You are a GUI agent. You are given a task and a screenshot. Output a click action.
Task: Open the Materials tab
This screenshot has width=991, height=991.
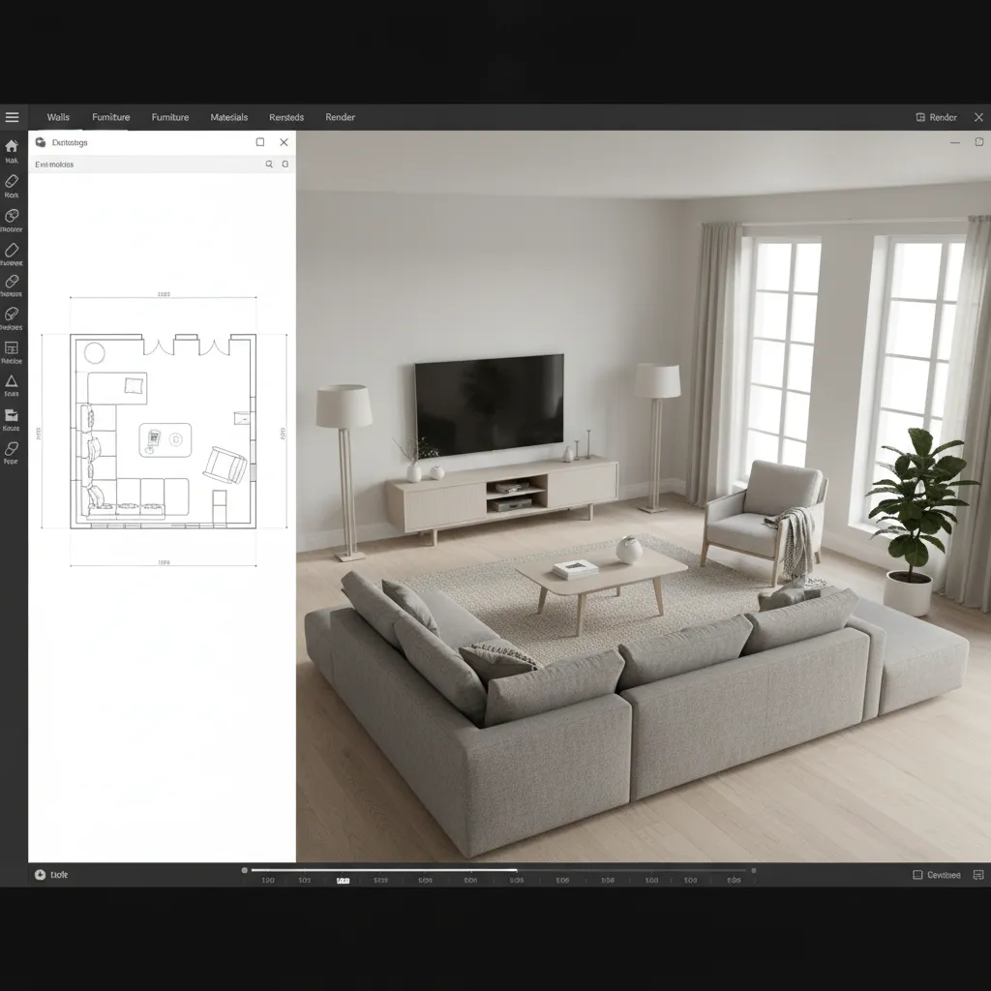pos(228,117)
